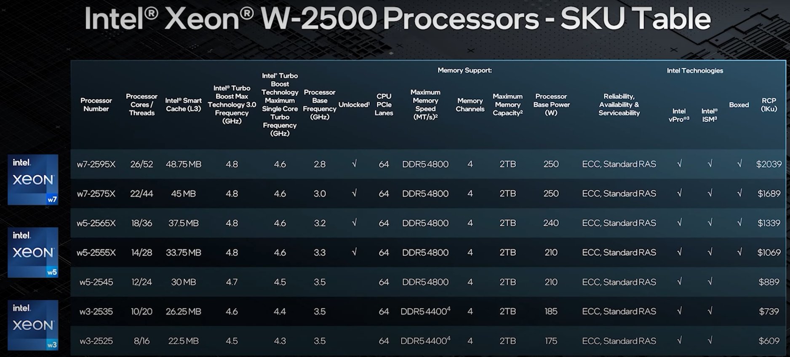Screen dimensions: 790x357
Task: Click the '26.25 MB' cache value
Action: [x=183, y=311]
